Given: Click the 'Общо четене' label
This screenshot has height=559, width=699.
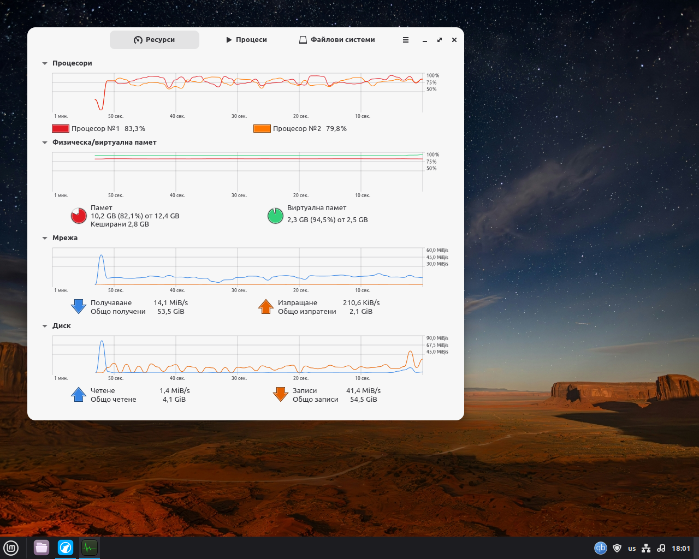Looking at the screenshot, I should click(x=114, y=400).
